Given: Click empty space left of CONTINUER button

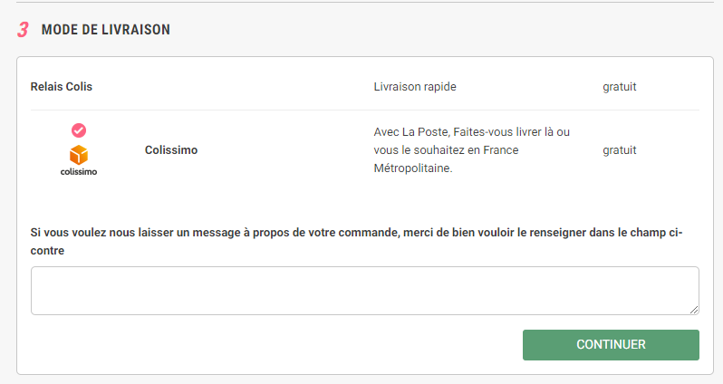Looking at the screenshot, I should (x=272, y=345).
